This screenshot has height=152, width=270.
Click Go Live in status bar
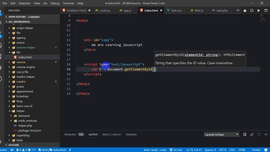(x=176, y=150)
